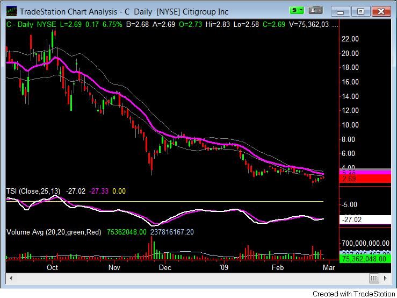Click the left scroll arrow below the chart

[x=11, y=278]
